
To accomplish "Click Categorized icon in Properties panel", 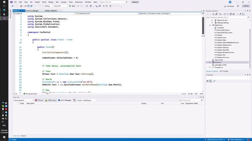I will tap(208, 81).
